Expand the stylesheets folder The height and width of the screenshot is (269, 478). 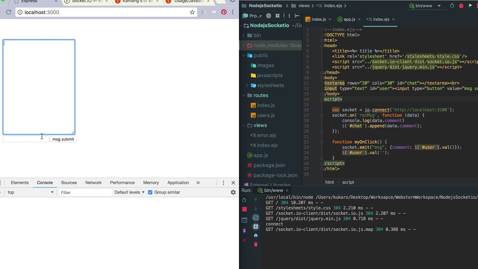(x=247, y=86)
